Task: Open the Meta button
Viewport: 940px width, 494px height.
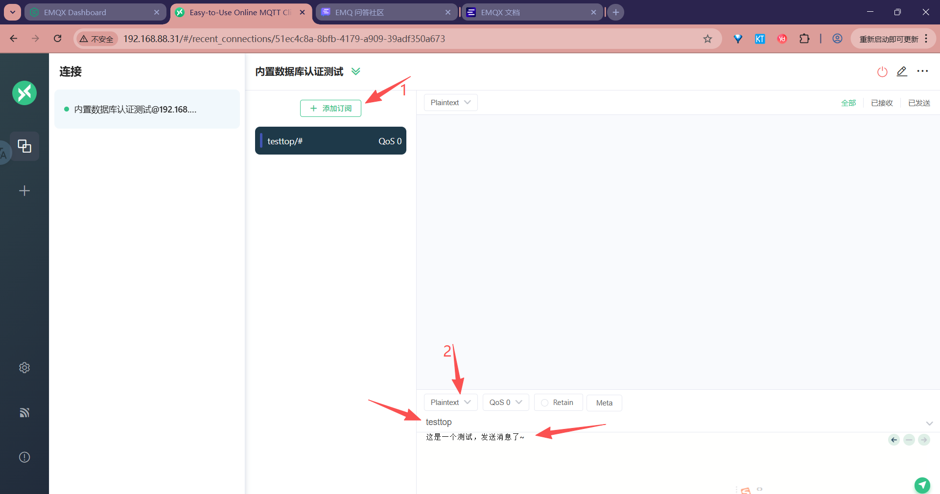Action: (x=604, y=403)
